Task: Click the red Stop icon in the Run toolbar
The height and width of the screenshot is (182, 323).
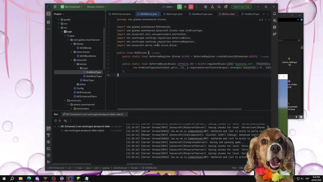Action: [x=60, y=121]
